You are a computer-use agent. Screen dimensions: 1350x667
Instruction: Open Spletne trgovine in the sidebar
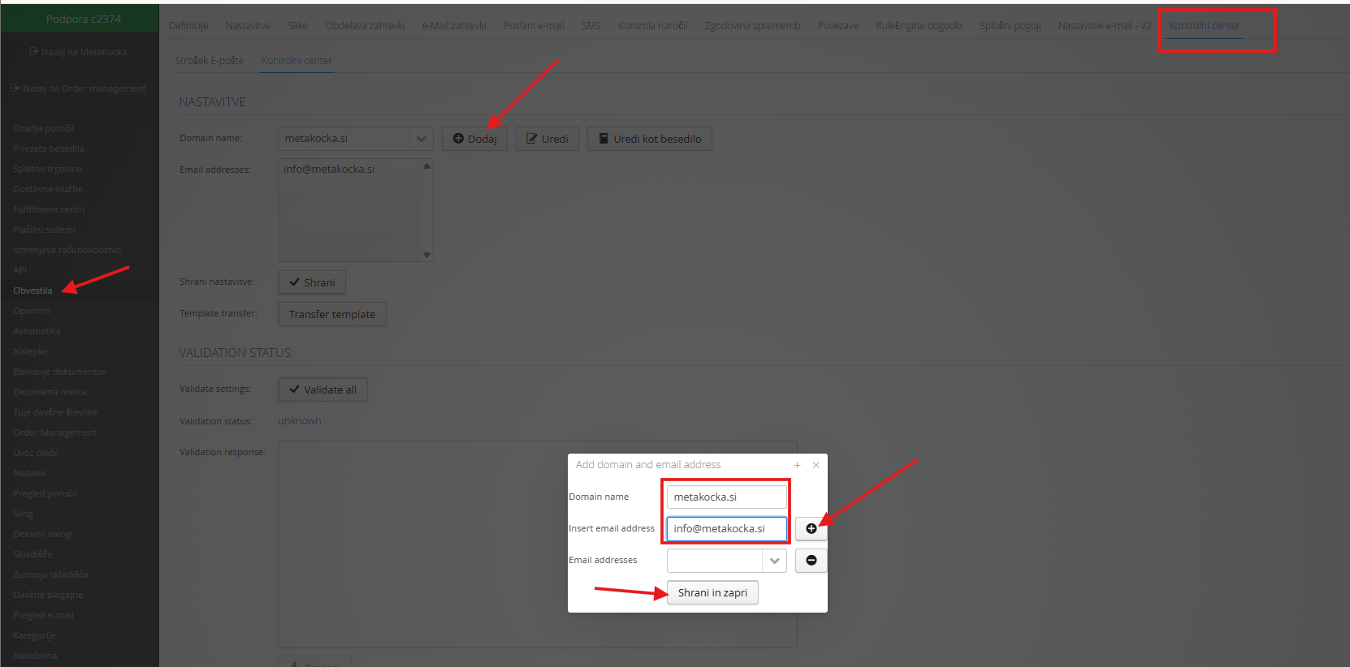pyautogui.click(x=48, y=169)
